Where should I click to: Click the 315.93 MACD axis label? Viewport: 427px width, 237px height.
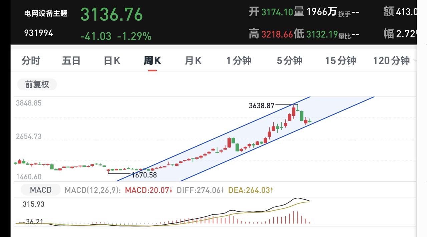coord(33,204)
